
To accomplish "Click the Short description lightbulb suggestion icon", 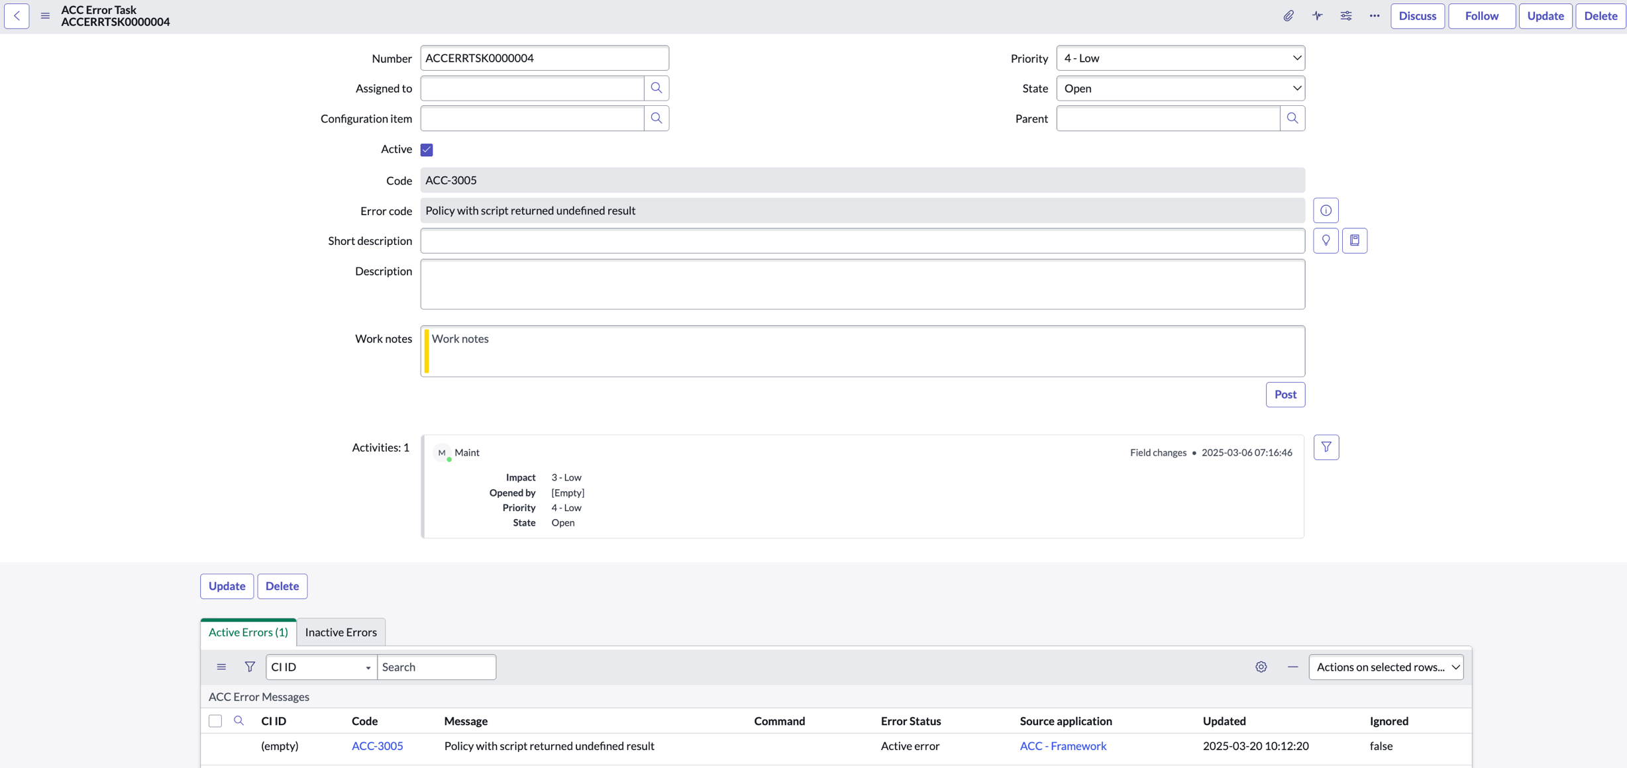I will tap(1326, 241).
